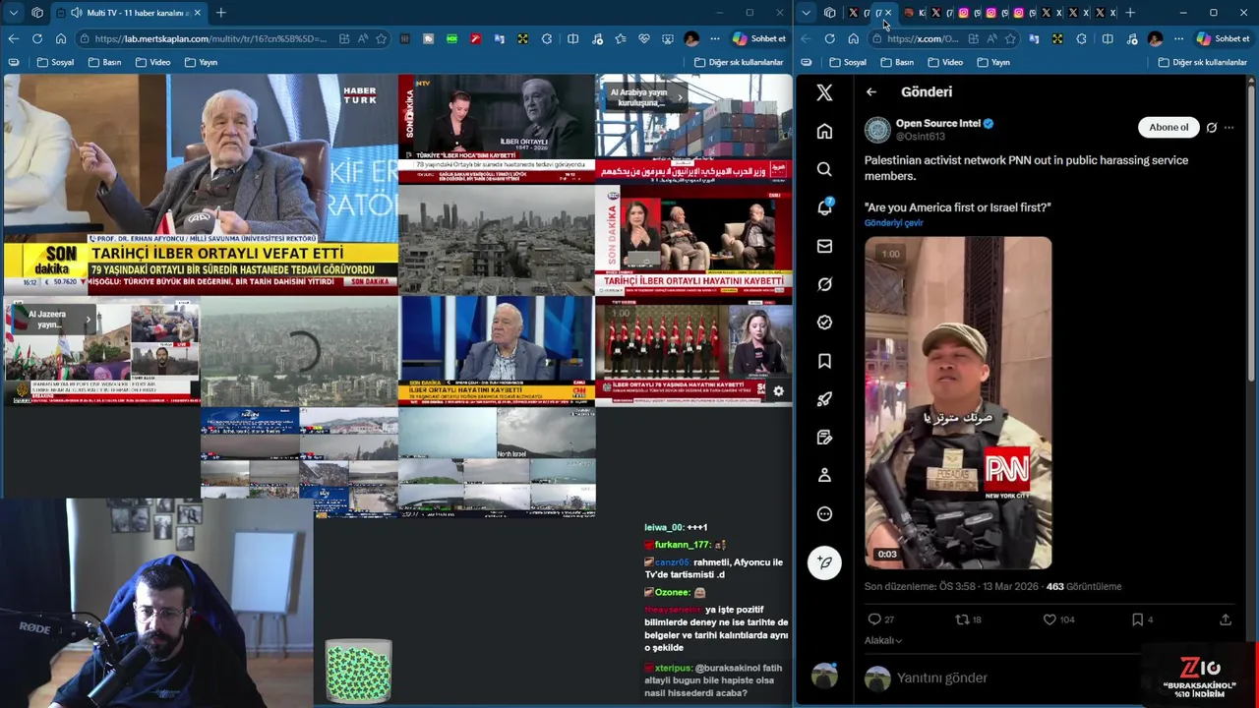The width and height of the screenshot is (1259, 708).
Task: Open Sosyal bookmark folder in Multi TV window
Action: [55, 62]
